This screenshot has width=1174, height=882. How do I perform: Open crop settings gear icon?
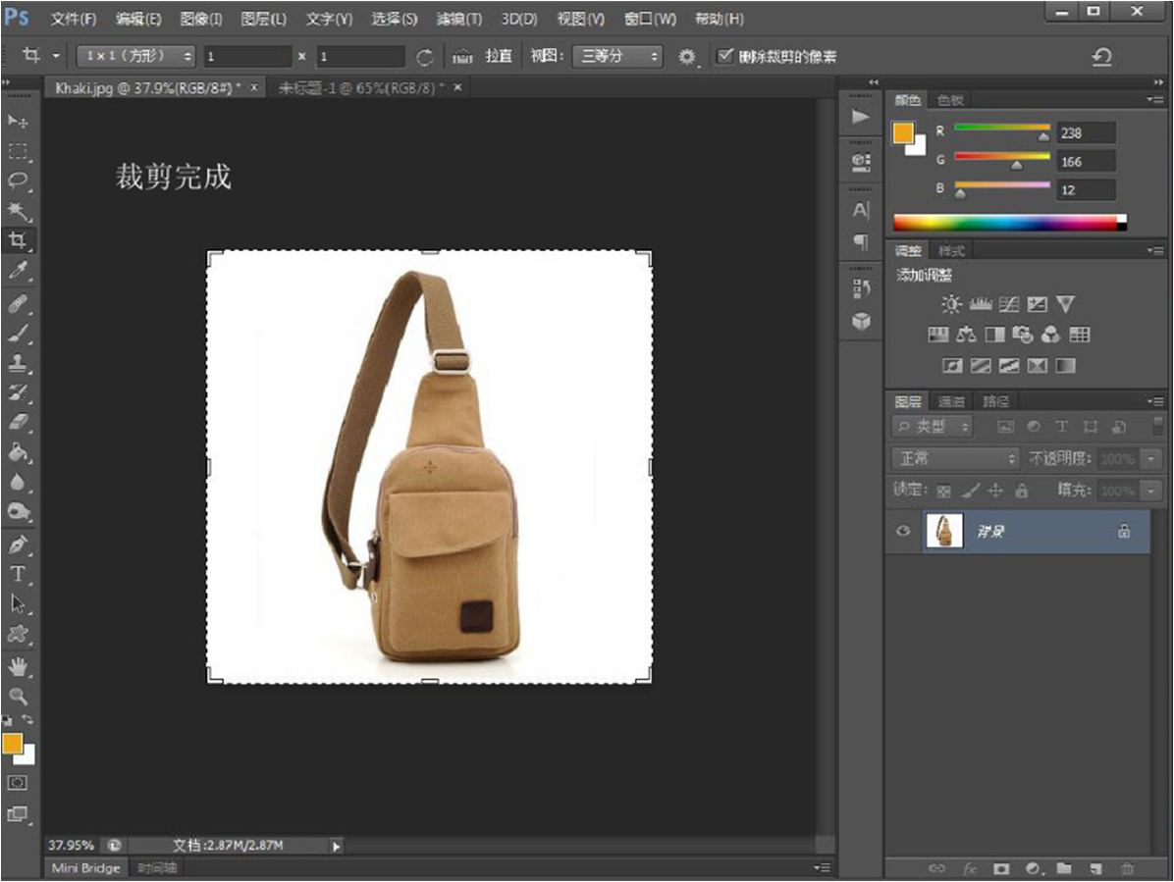pyautogui.click(x=687, y=57)
